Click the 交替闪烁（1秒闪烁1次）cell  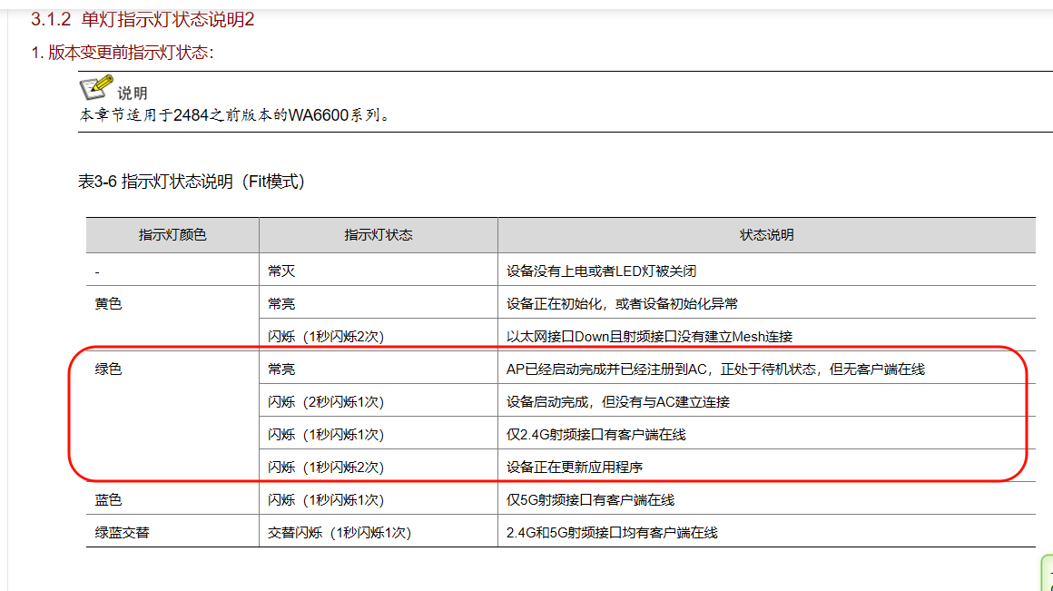coord(340,533)
